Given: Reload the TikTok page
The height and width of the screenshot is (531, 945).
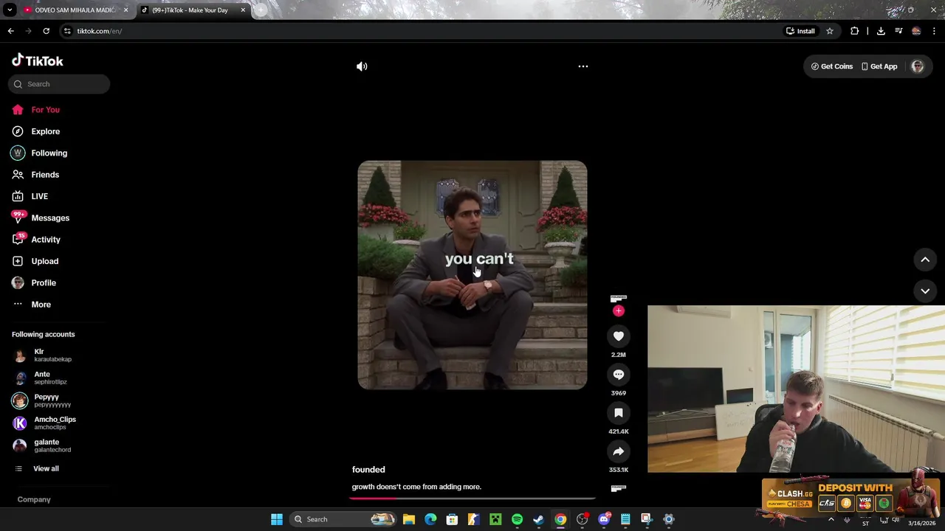Looking at the screenshot, I should pos(46,31).
